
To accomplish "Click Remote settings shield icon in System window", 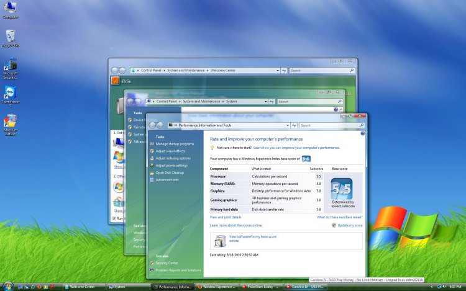I will (130, 127).
